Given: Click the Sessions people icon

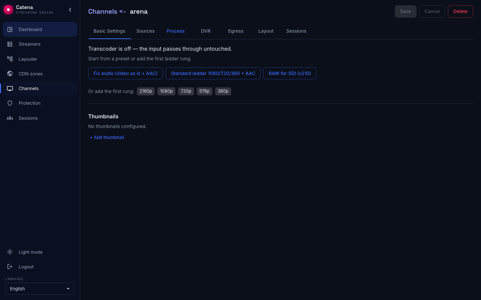Looking at the screenshot, I should click(10, 118).
